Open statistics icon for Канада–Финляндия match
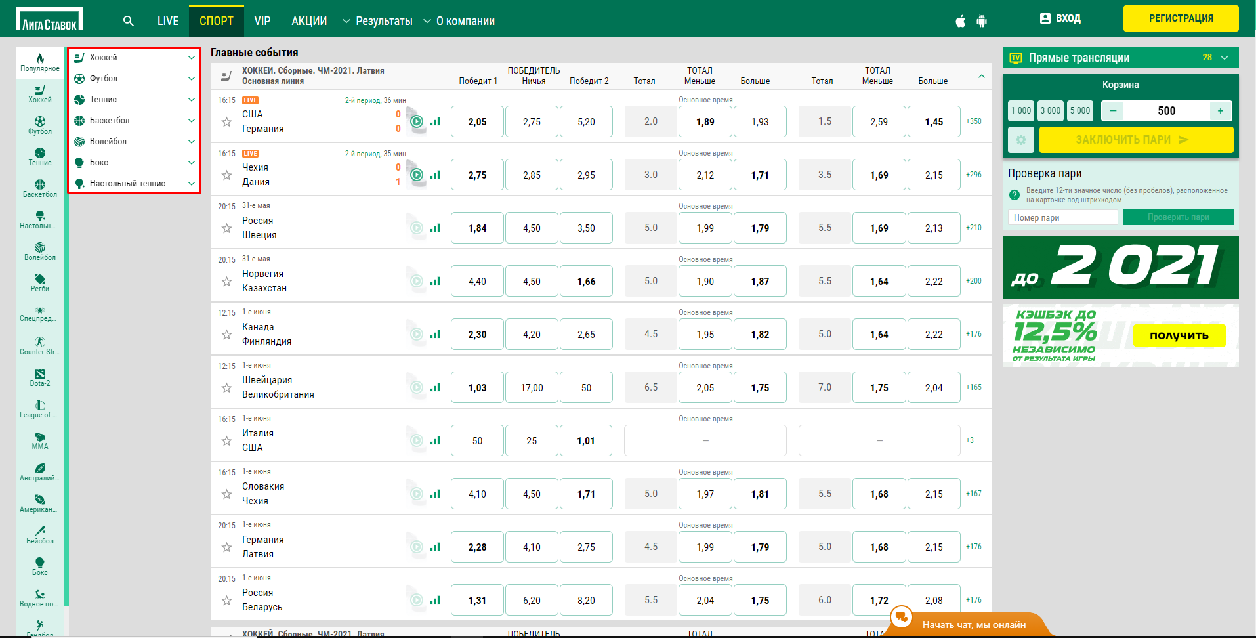This screenshot has height=638, width=1256. pos(435,334)
